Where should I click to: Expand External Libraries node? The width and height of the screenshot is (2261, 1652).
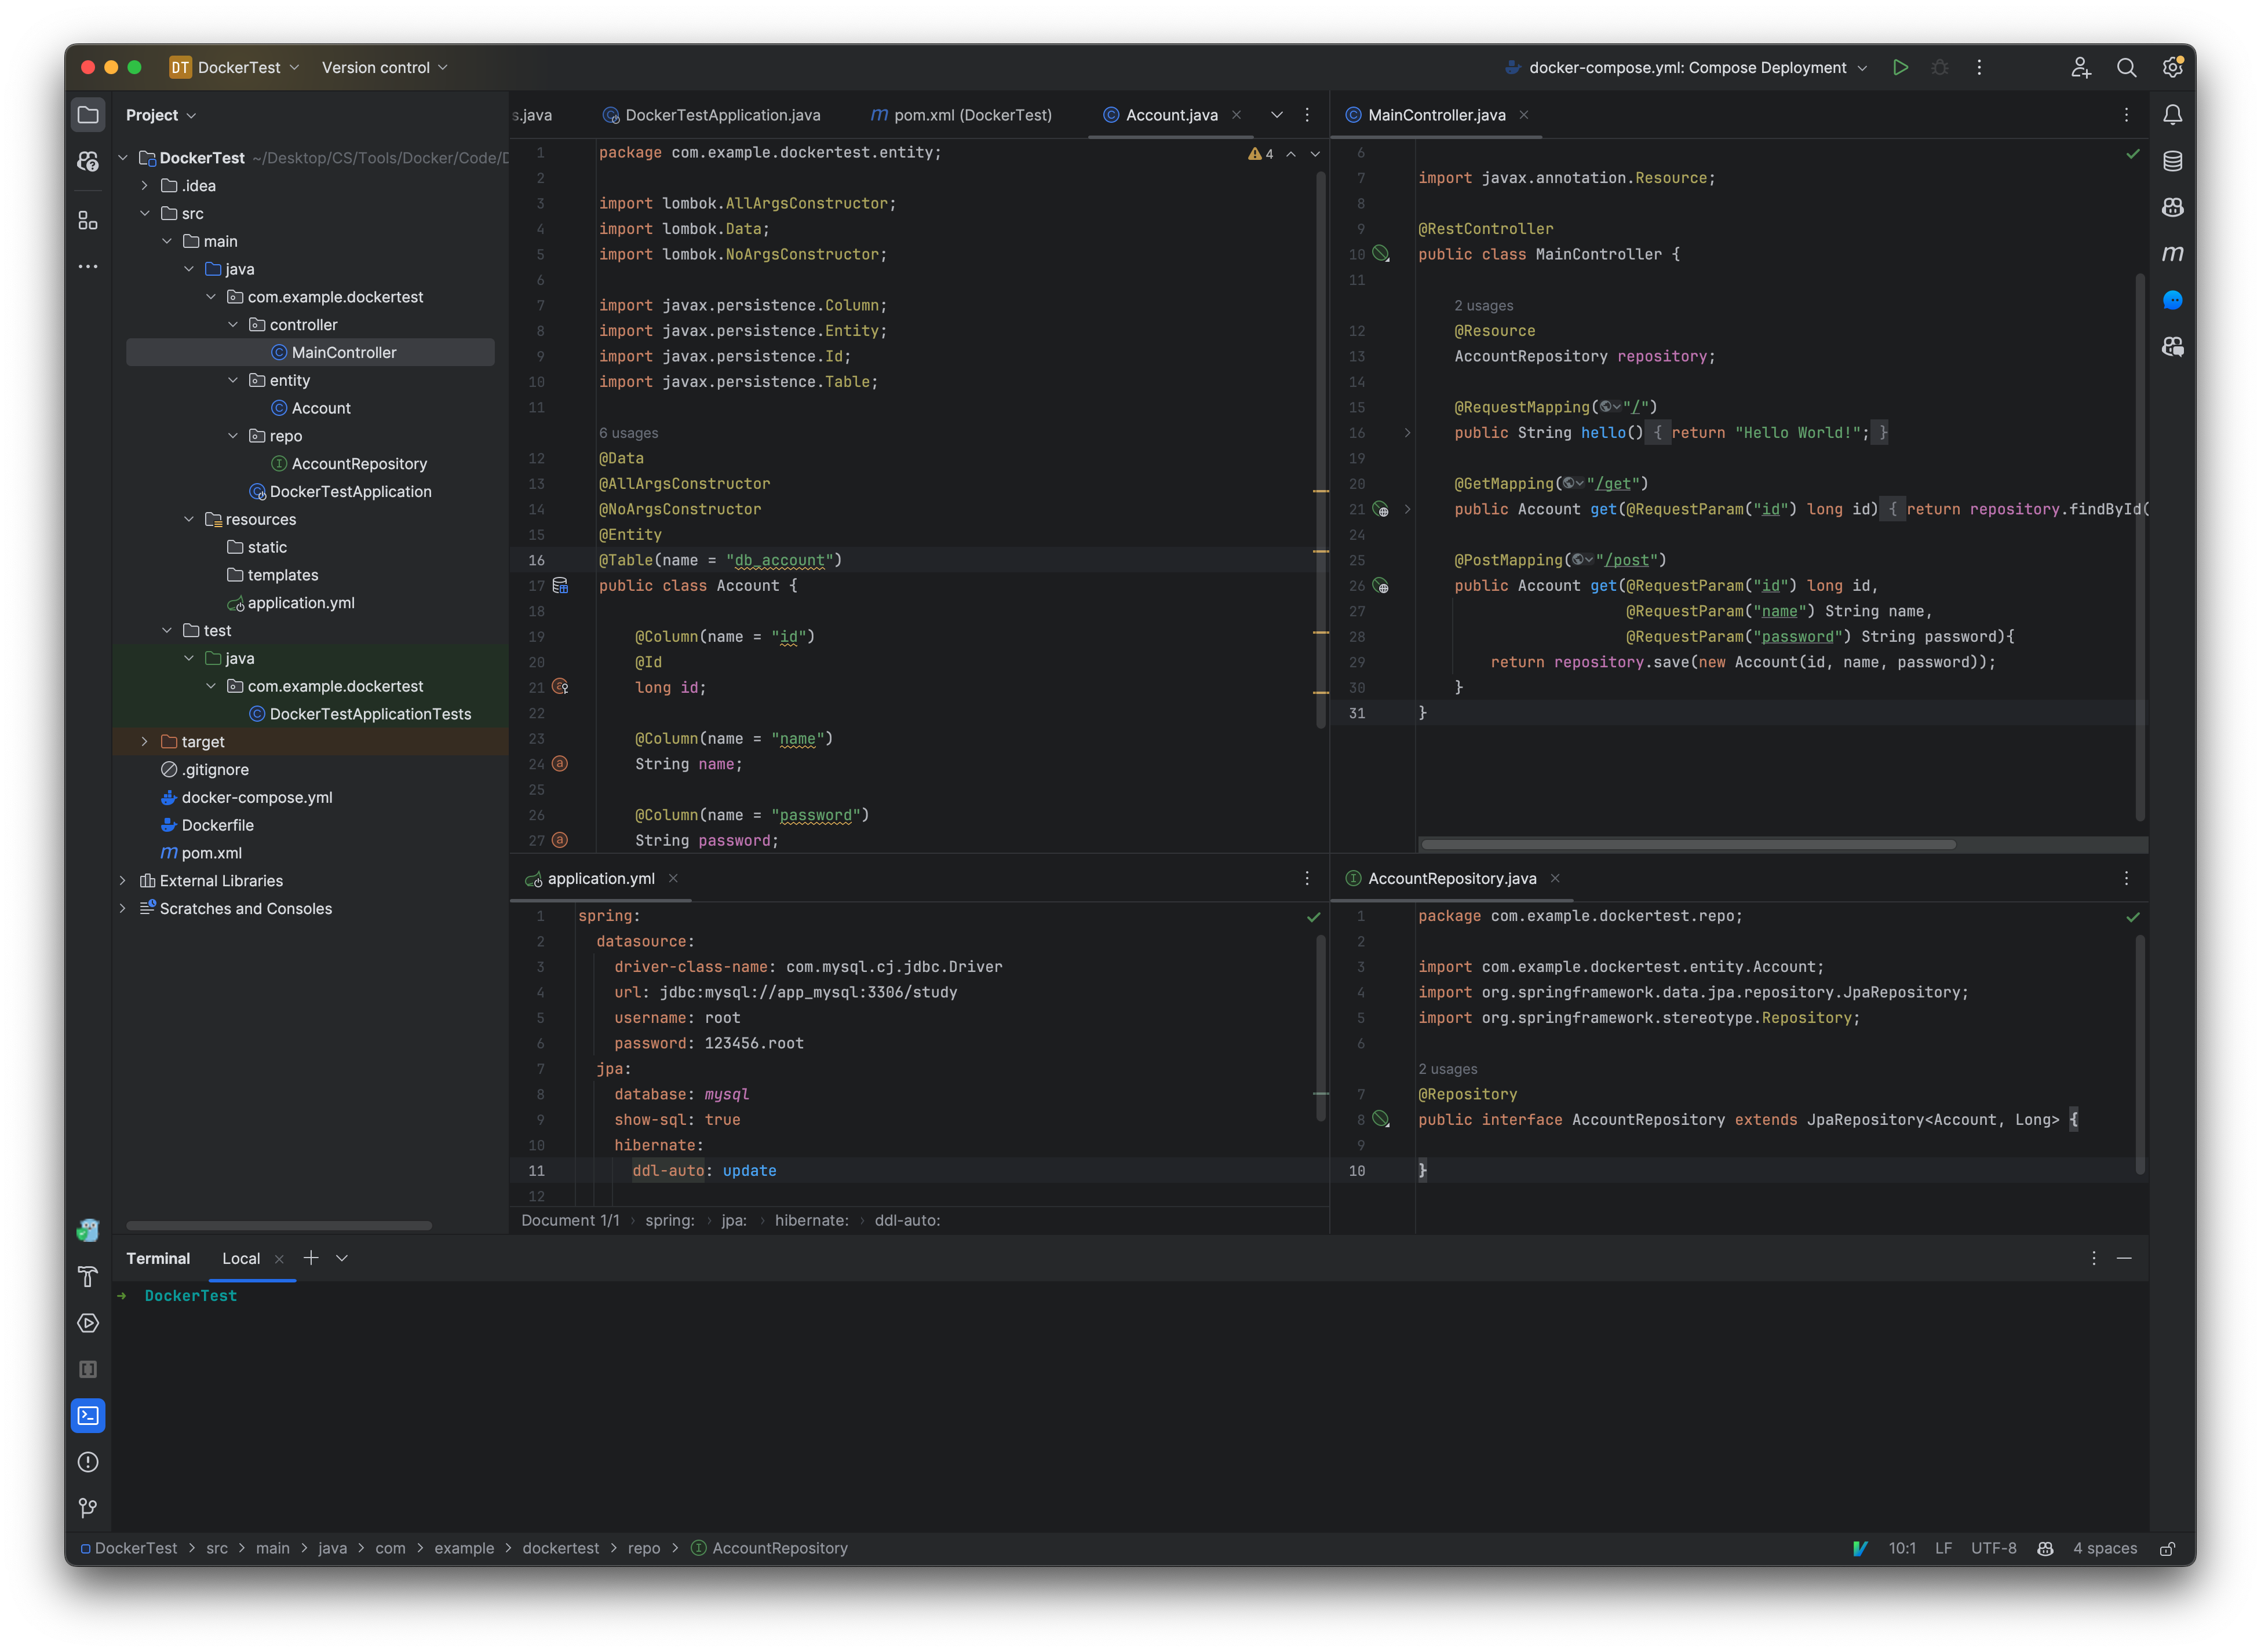(123, 880)
